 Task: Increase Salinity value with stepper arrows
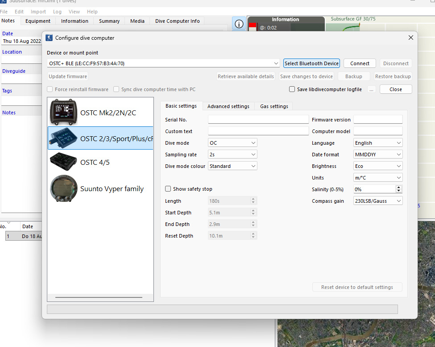[x=399, y=188]
